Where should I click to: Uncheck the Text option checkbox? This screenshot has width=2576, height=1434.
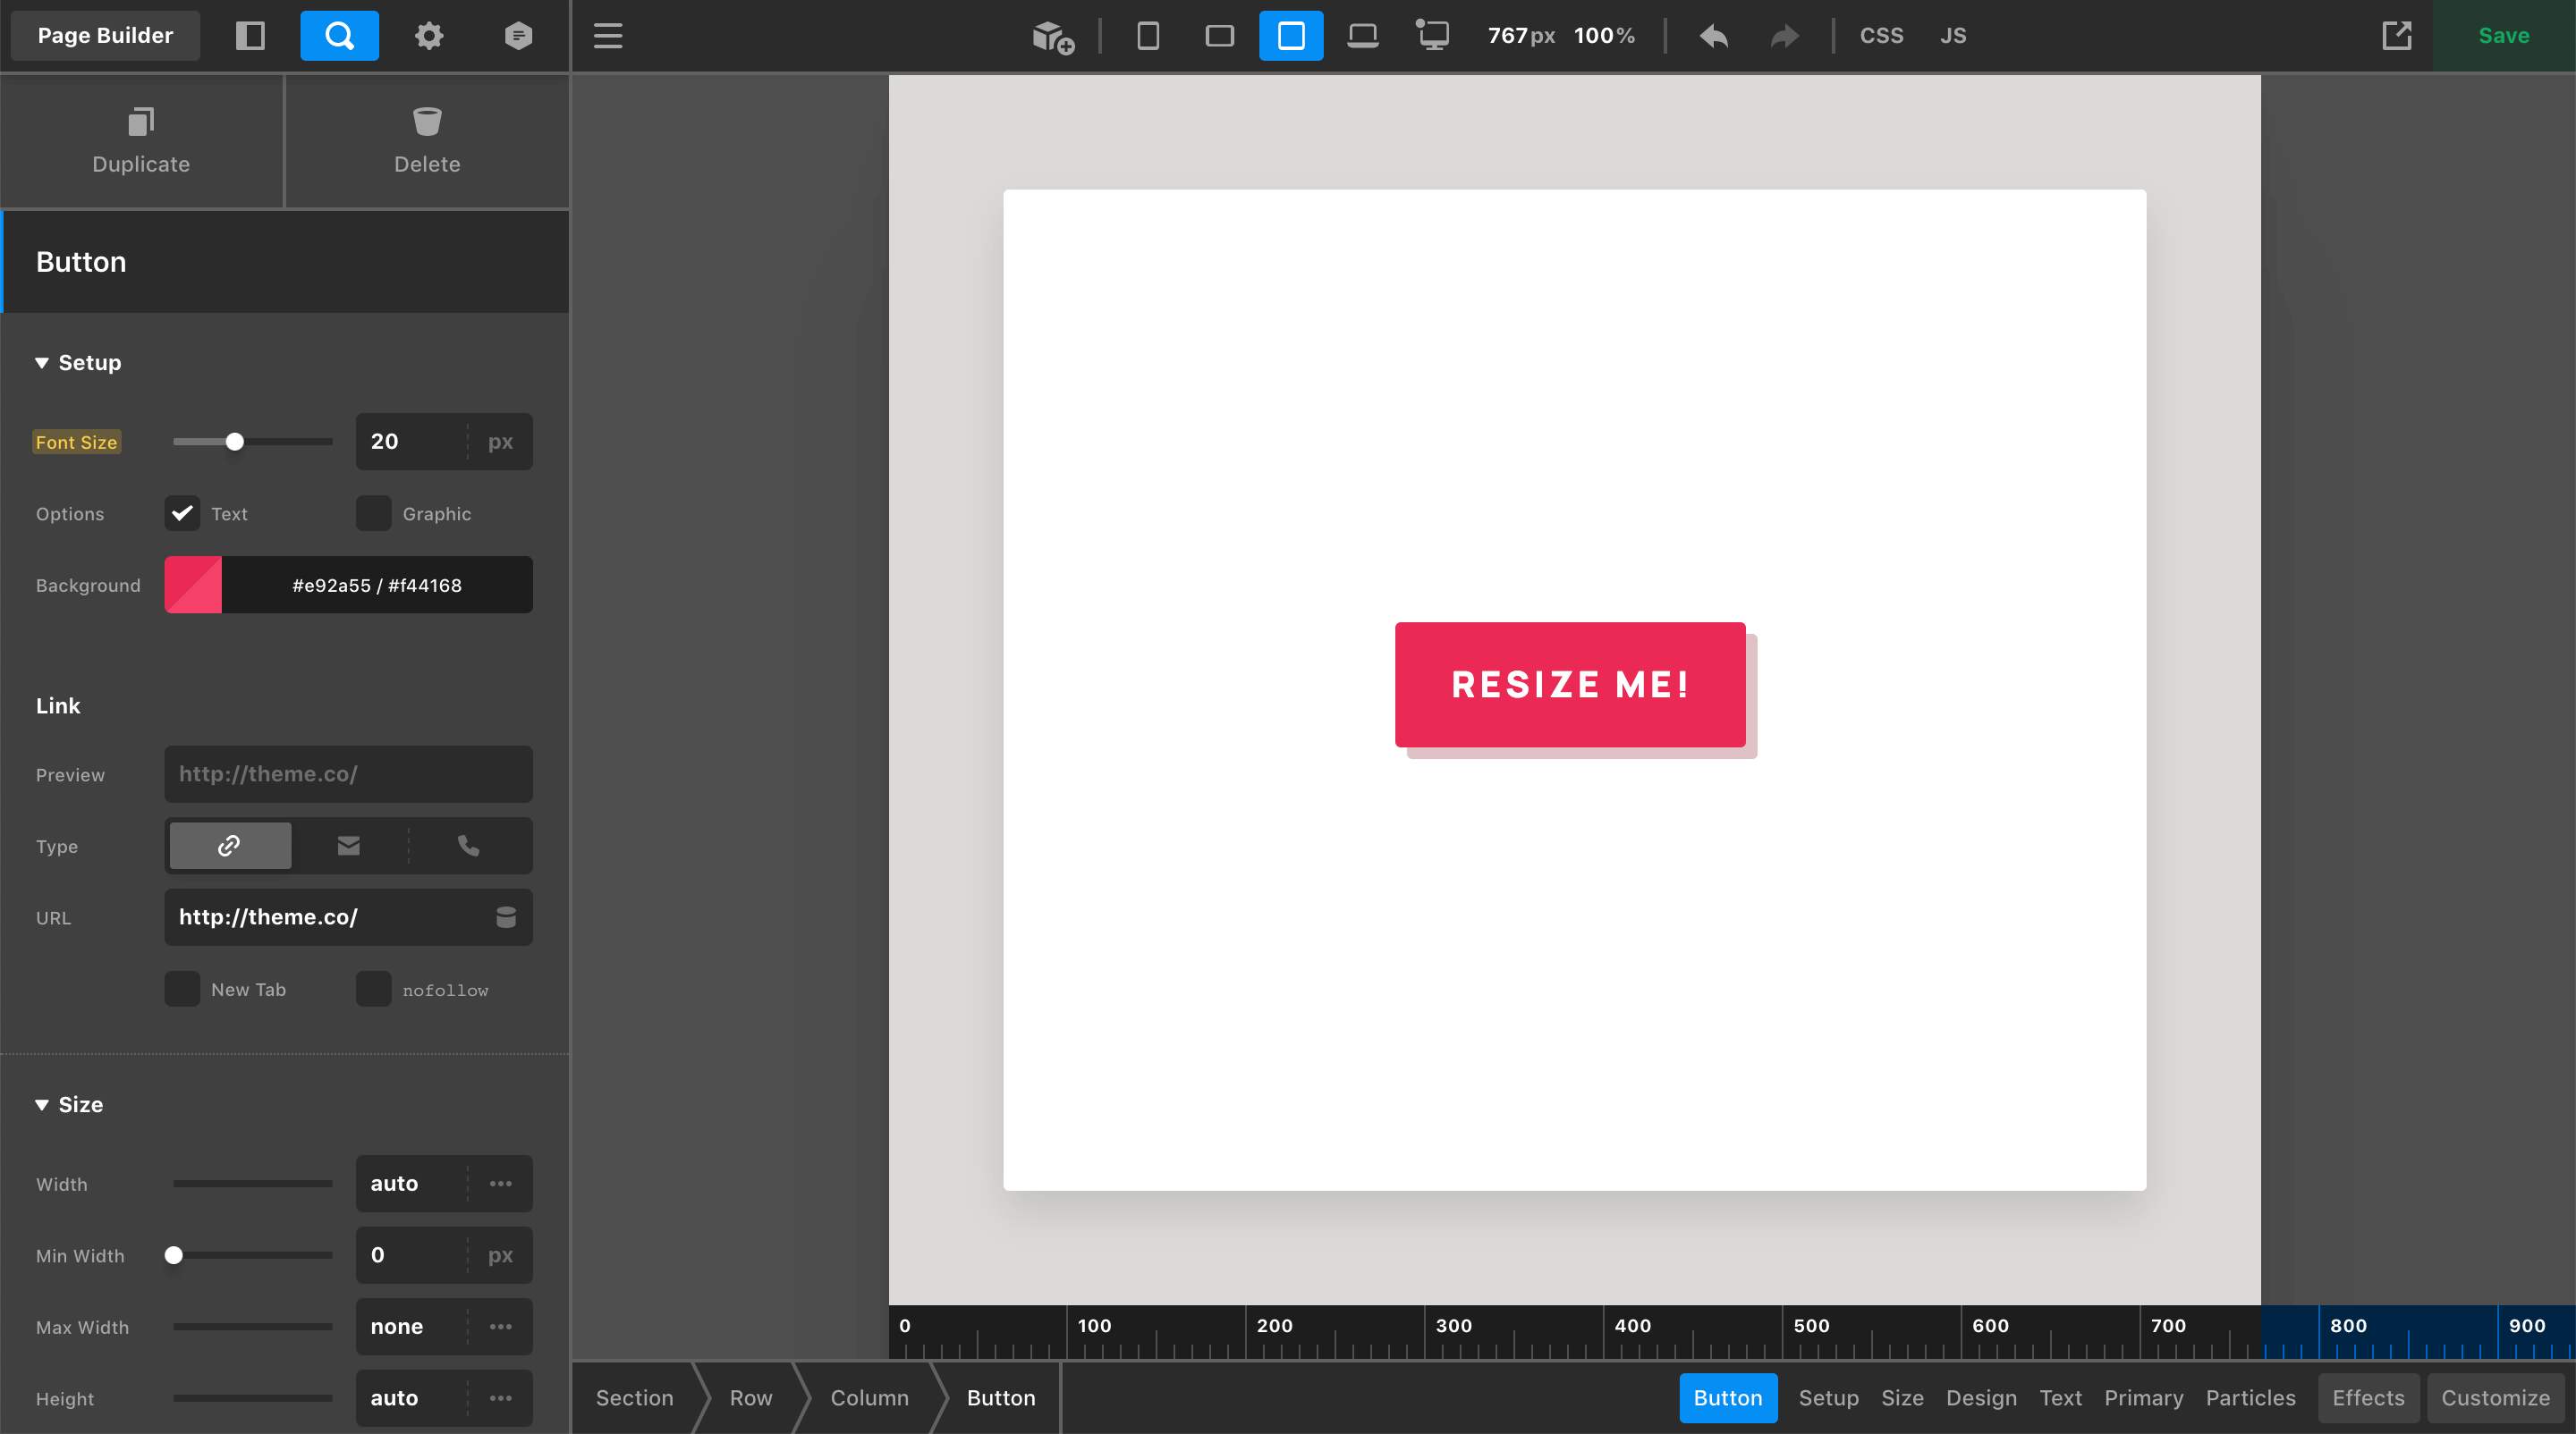181,514
